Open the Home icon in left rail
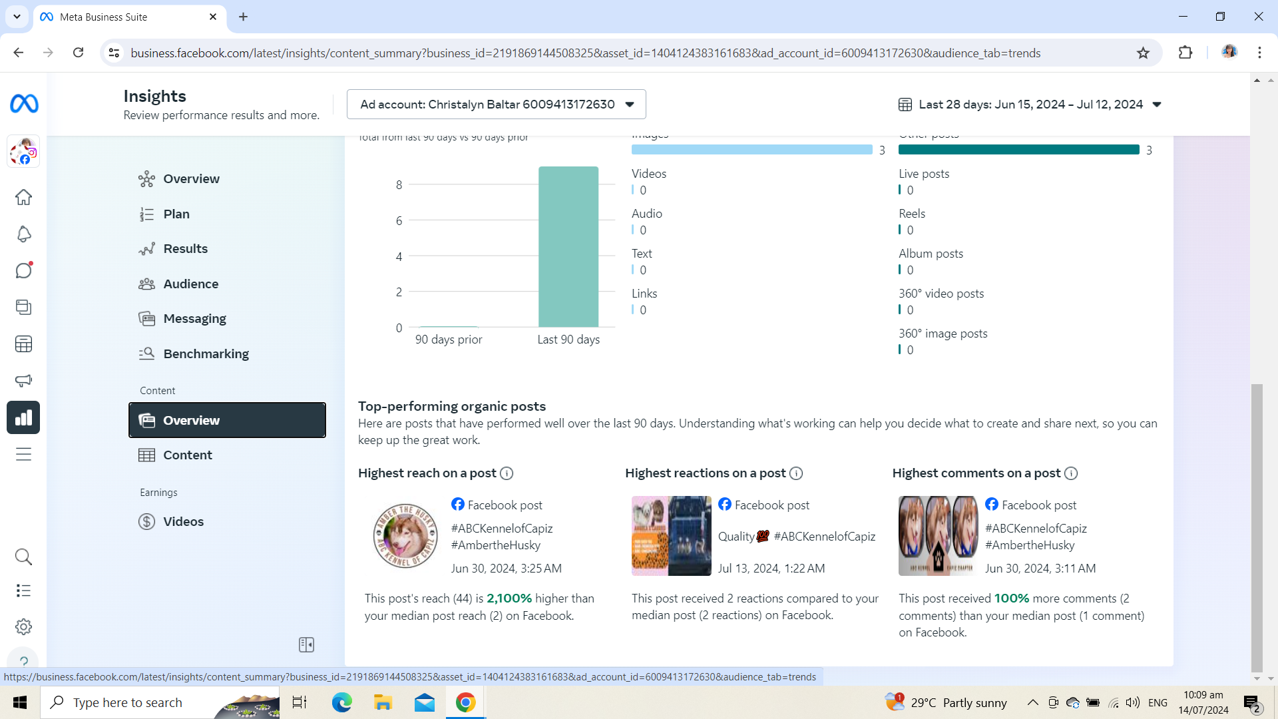The image size is (1278, 719). 23,197
